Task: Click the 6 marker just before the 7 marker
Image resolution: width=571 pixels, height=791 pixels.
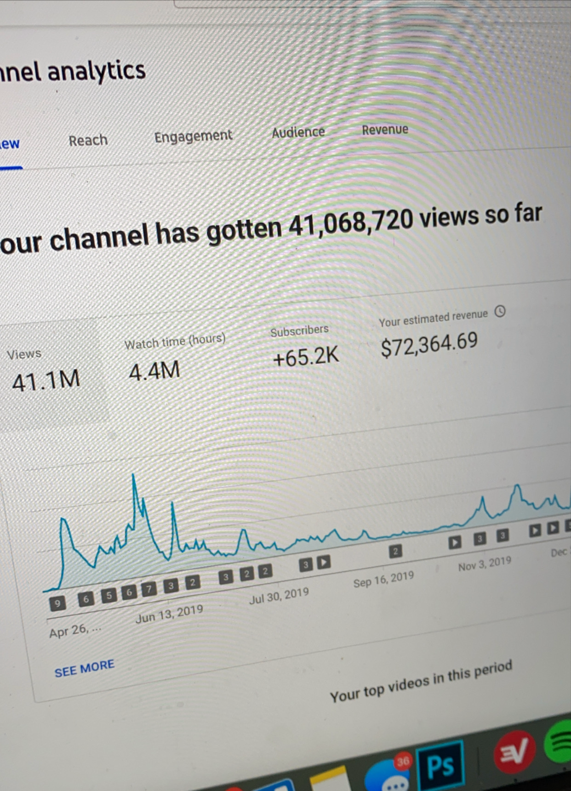Action: click(x=129, y=592)
